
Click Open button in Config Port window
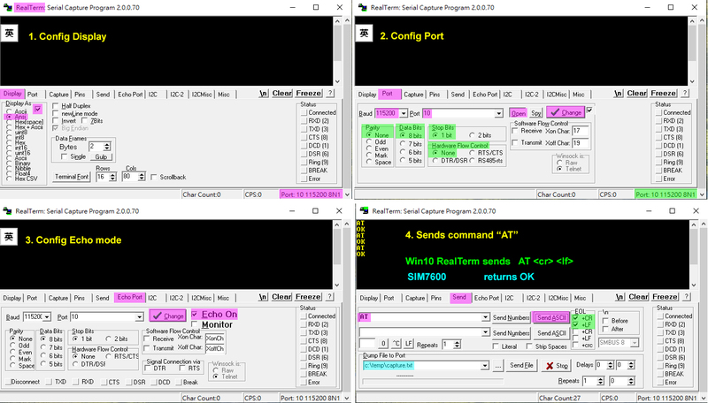tap(518, 113)
